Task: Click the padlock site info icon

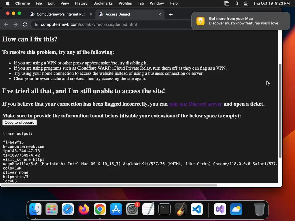Action: point(36,24)
